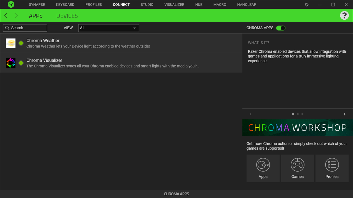Switch to the Synapse tab
Screen dimensions: 353x198
(x=37, y=5)
